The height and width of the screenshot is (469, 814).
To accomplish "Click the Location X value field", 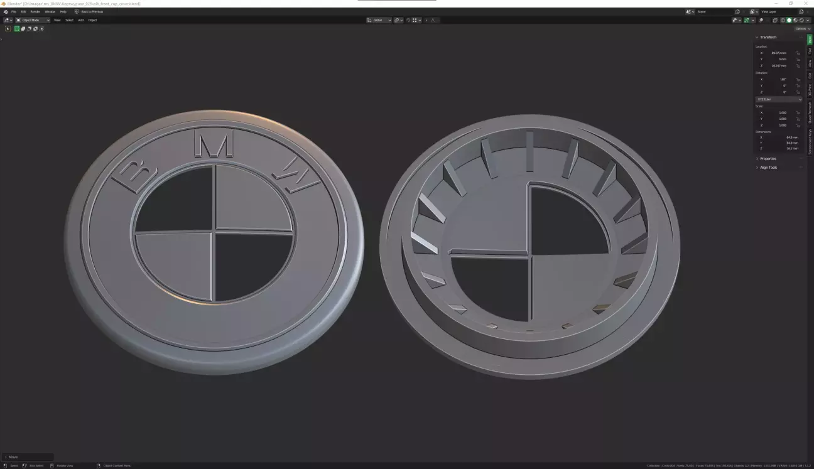I will pyautogui.click(x=775, y=53).
